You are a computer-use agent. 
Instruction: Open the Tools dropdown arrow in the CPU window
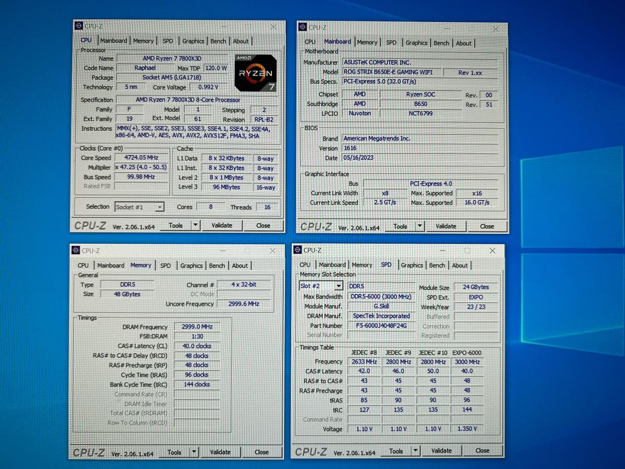pyautogui.click(x=195, y=225)
